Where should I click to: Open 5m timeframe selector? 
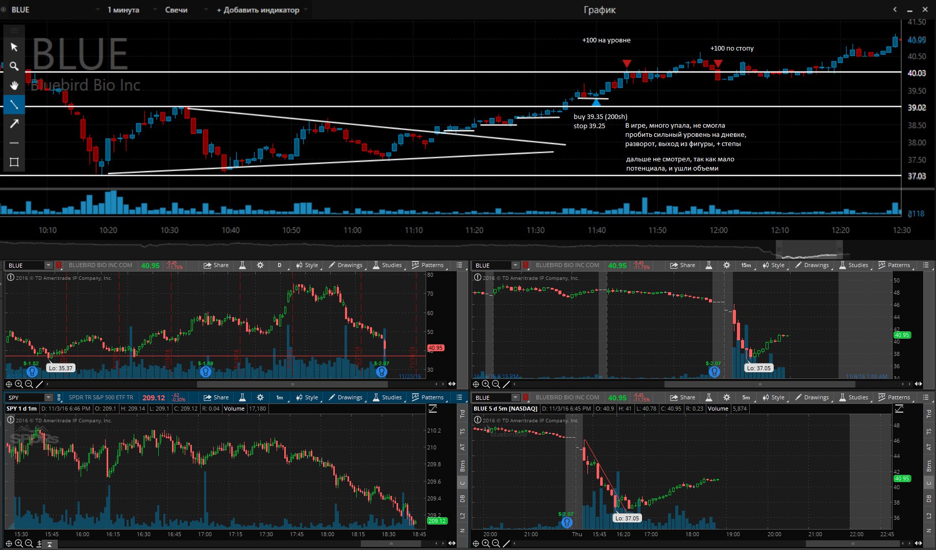(x=746, y=397)
